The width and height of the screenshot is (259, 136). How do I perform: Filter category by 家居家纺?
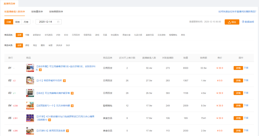pyautogui.click(x=37, y=35)
